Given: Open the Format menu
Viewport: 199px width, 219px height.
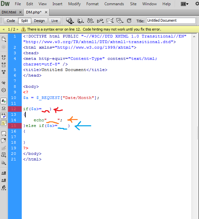Looking at the screenshot, I should tap(92, 4).
